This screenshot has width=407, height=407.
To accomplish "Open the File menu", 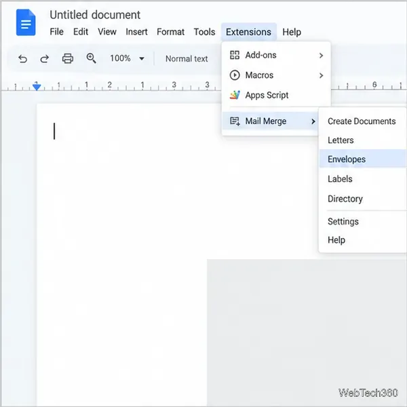I will click(56, 32).
